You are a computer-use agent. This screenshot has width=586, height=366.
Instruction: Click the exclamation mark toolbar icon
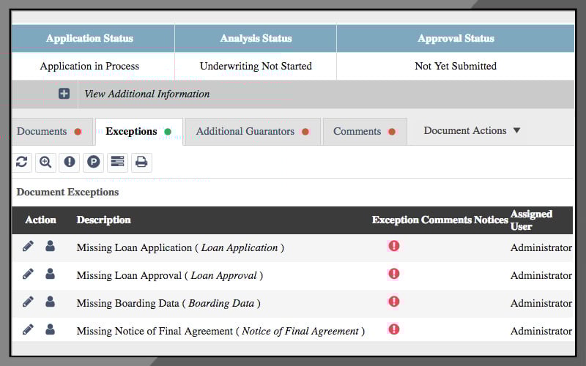click(x=70, y=162)
